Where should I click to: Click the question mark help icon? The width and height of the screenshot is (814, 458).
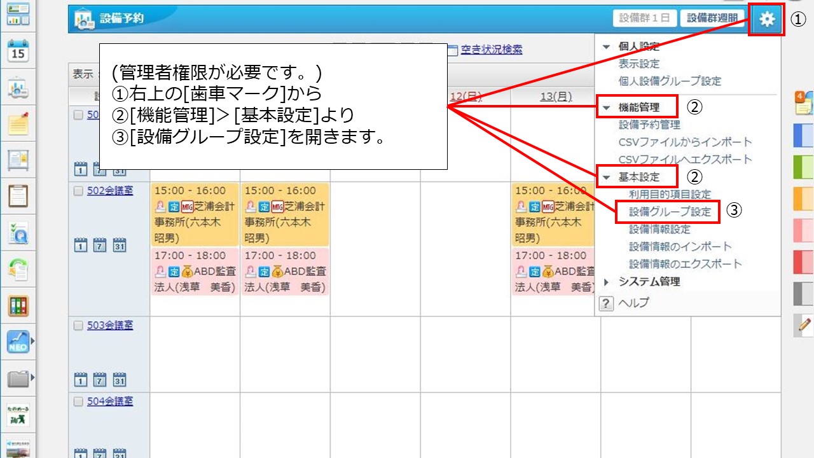607,303
